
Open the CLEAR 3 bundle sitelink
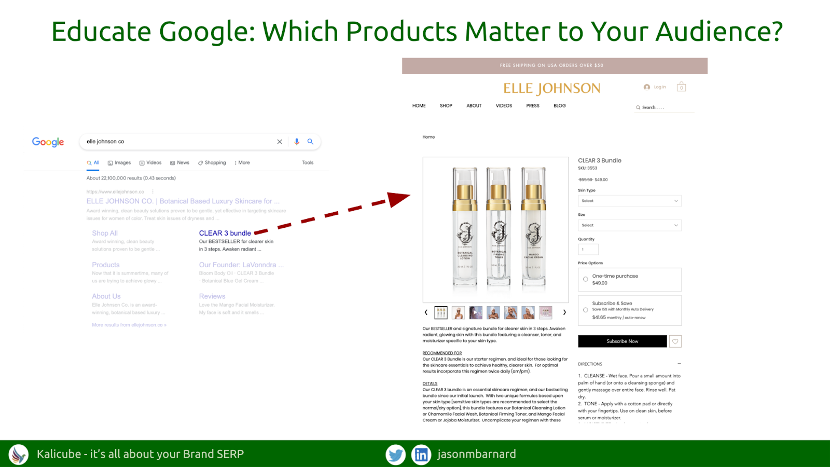click(225, 233)
